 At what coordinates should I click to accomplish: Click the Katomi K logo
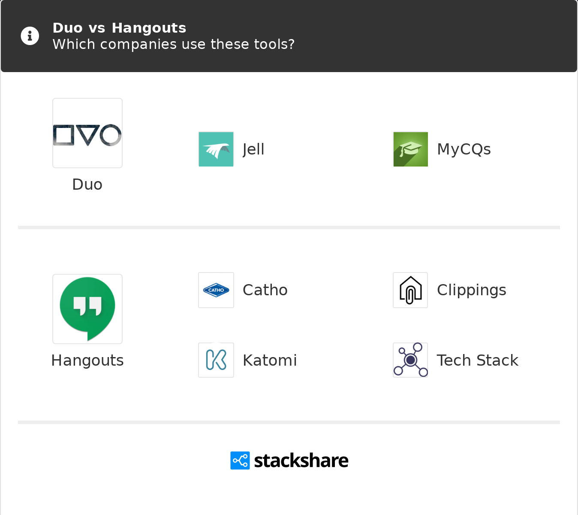click(216, 360)
